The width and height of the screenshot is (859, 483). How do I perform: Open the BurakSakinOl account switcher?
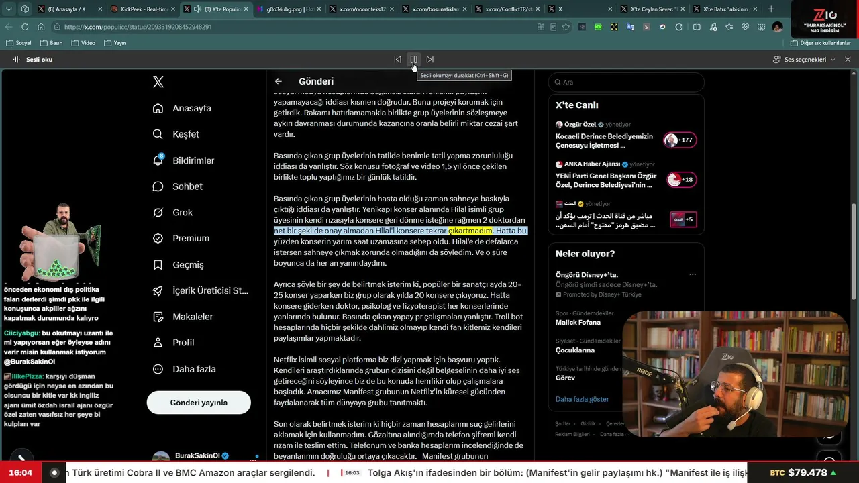click(x=204, y=457)
